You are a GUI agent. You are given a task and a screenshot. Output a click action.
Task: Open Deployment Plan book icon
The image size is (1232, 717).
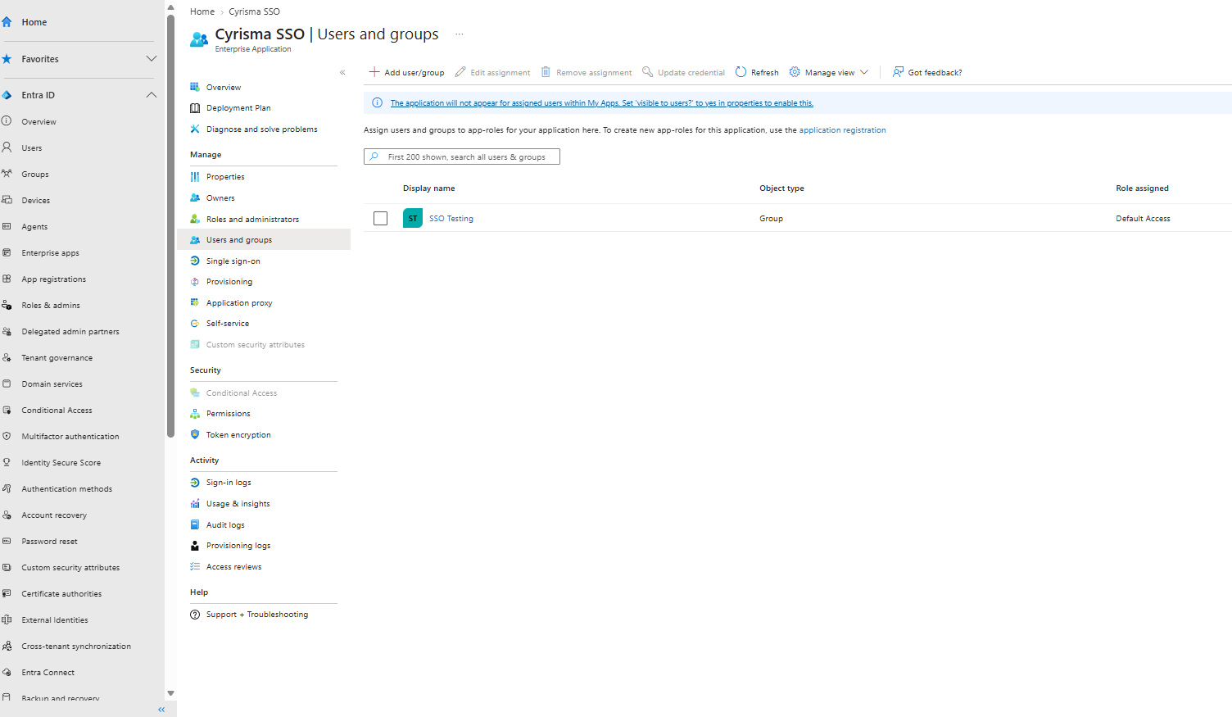point(195,108)
